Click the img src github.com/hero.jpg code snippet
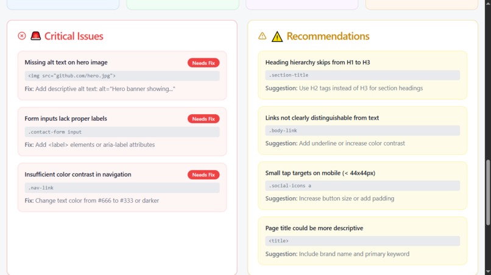This screenshot has height=275, width=491. [x=122, y=75]
